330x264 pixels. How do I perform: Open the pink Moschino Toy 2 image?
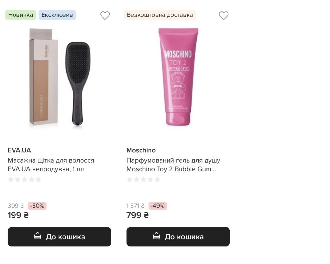pyautogui.click(x=178, y=77)
